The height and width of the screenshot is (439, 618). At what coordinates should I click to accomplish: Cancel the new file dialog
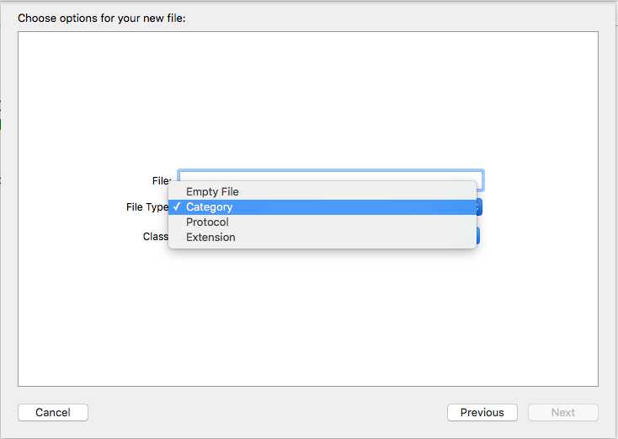[53, 412]
